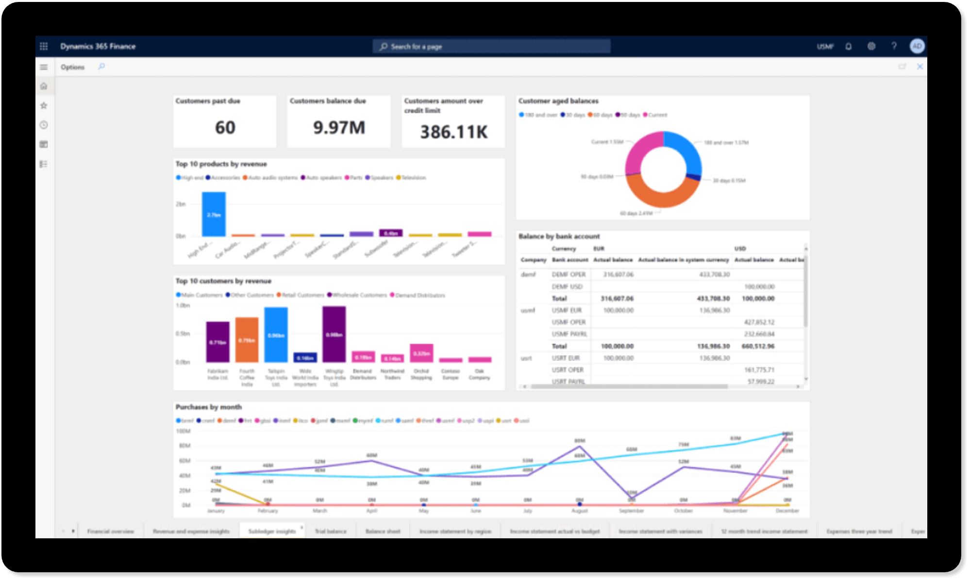Click USMF company selector
Viewport: 970px width, 581px height.
pyautogui.click(x=825, y=47)
